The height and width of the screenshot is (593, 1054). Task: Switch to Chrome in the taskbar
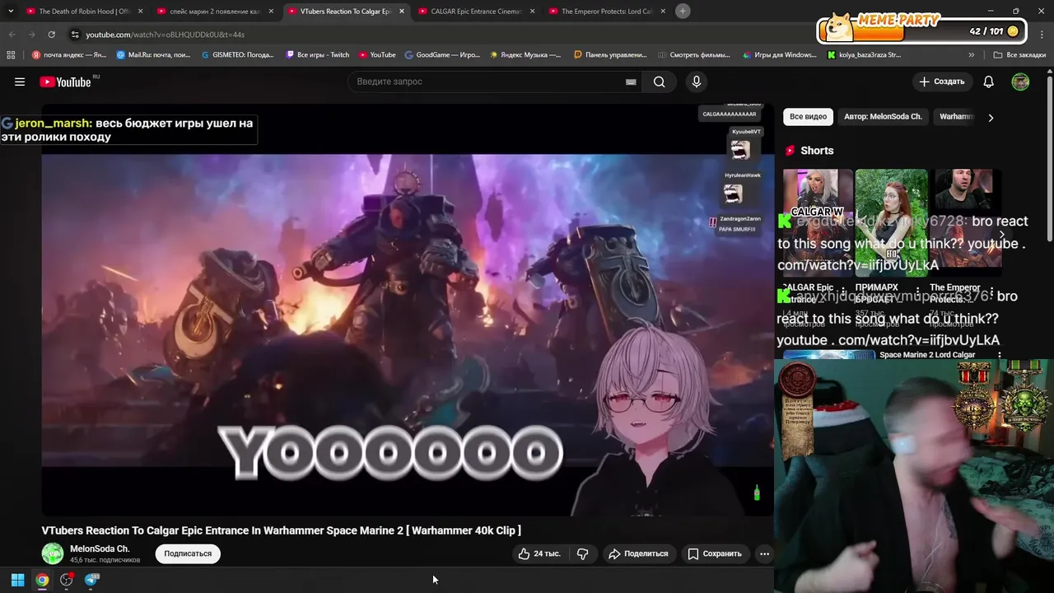click(42, 580)
